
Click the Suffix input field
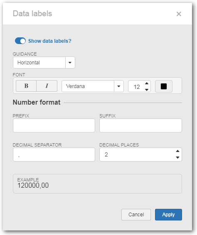pyautogui.click(x=140, y=125)
